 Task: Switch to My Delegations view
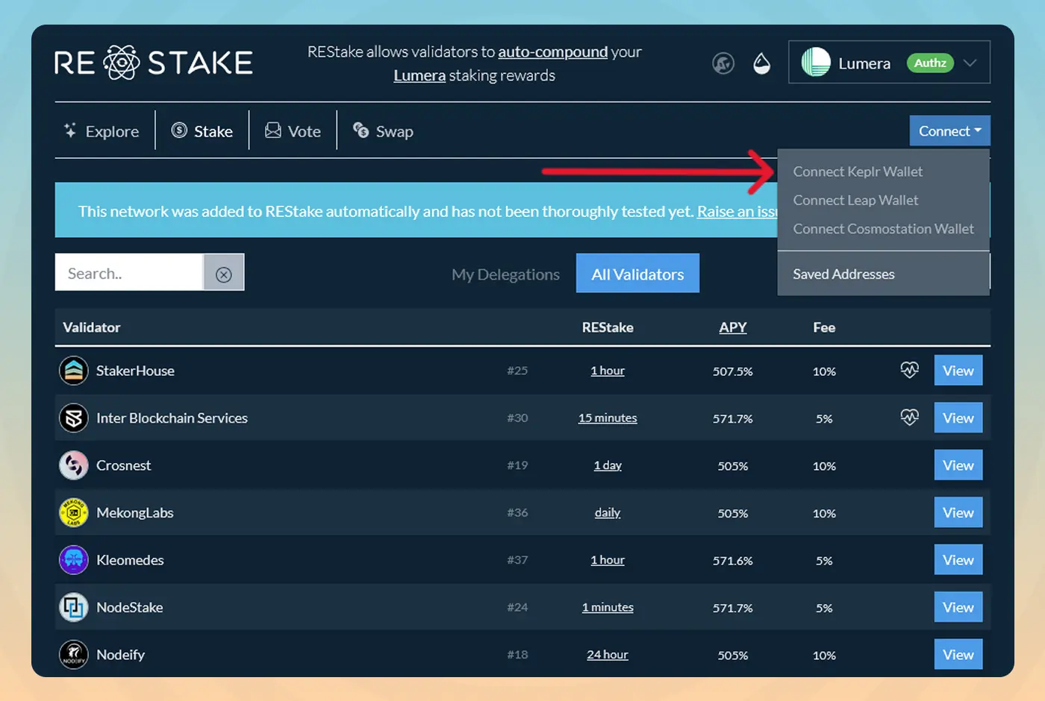click(x=505, y=274)
